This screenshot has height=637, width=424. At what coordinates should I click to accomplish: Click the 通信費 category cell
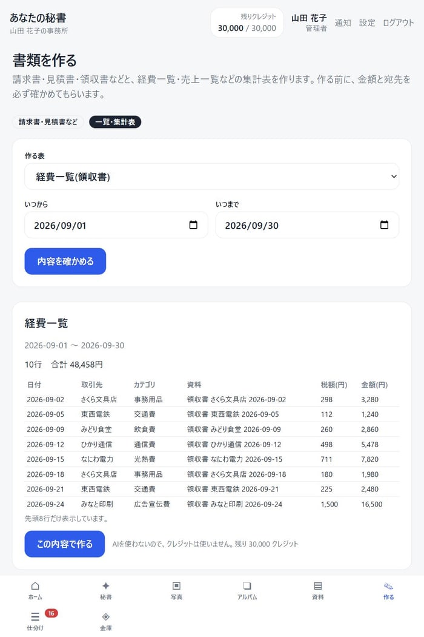(144, 445)
